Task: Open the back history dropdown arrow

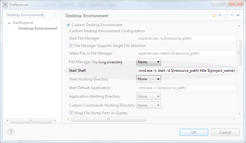Action: [x=220, y=16]
